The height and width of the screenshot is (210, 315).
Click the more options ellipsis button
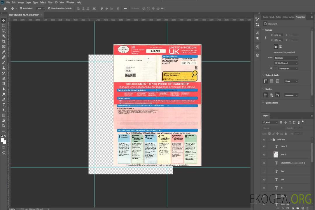click(x=125, y=8)
